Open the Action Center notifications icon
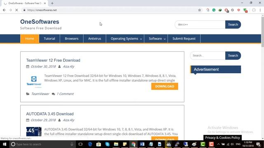The width and height of the screenshot is (264, 148). pyautogui.click(x=259, y=144)
